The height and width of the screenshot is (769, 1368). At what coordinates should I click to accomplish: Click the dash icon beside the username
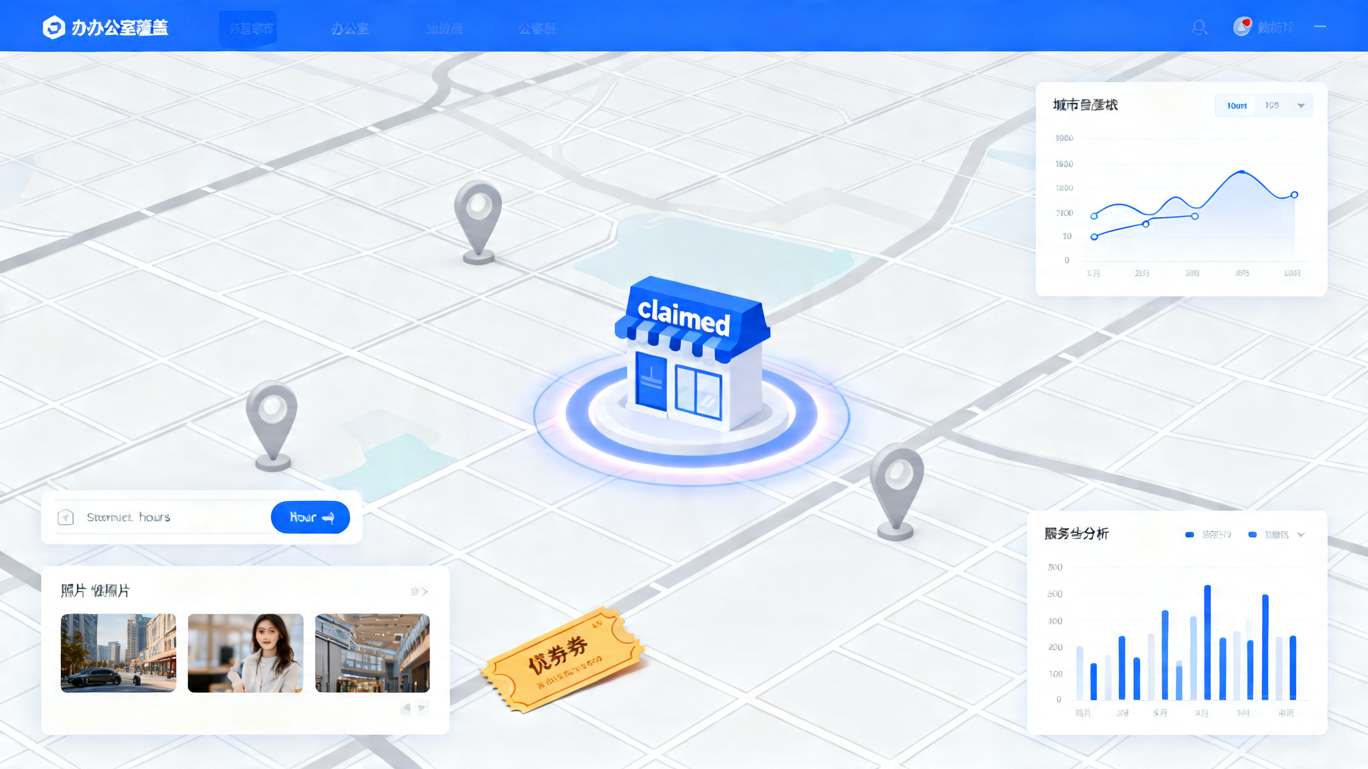1320,26
